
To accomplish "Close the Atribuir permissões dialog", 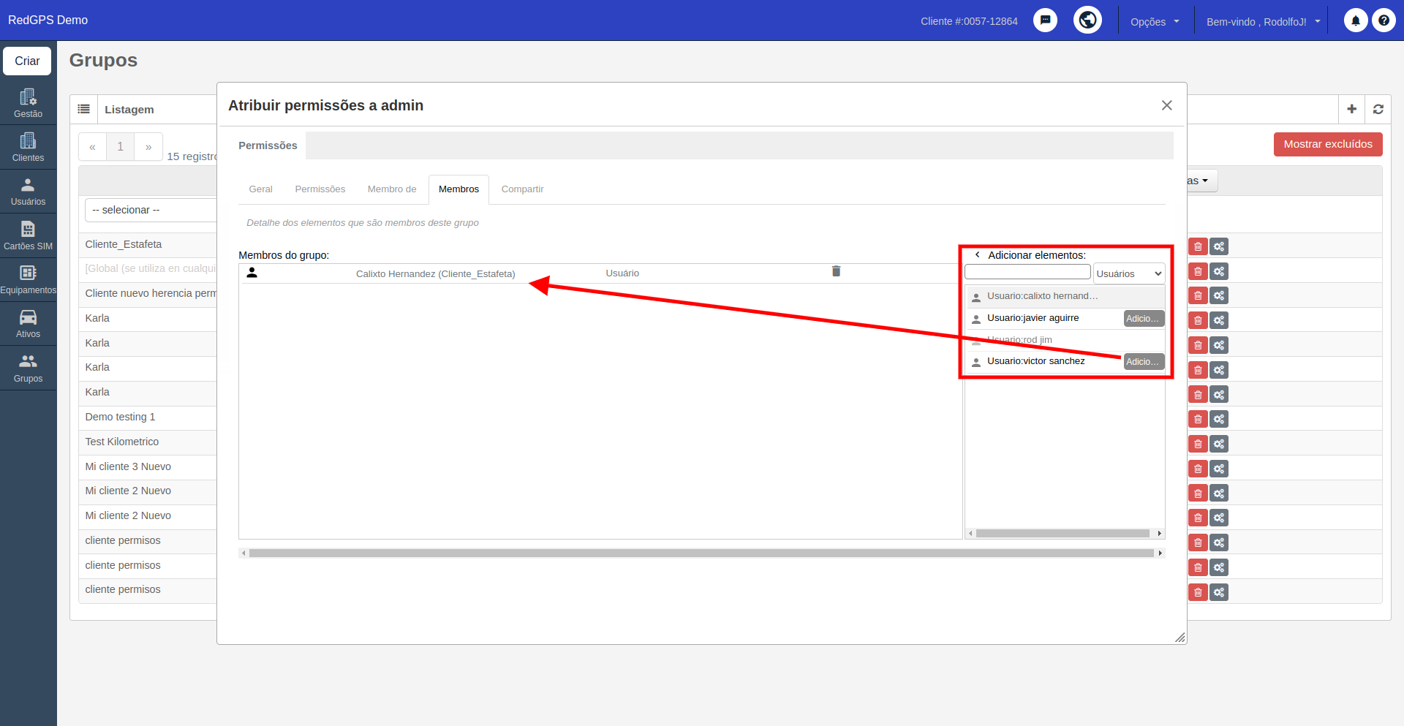I will 1166,105.
